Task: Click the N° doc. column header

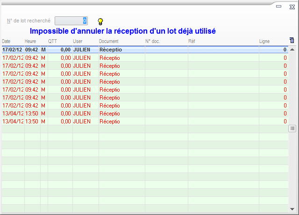Action: [153, 42]
